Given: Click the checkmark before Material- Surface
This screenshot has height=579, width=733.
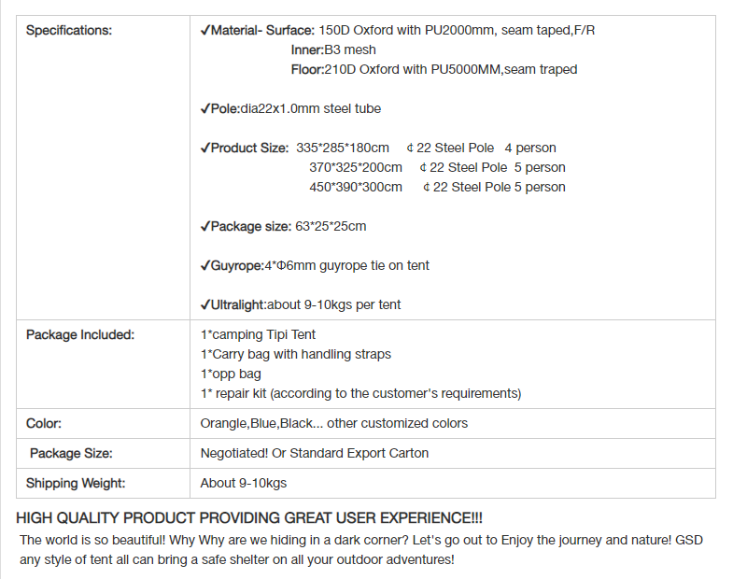Looking at the screenshot, I should click(x=205, y=31).
